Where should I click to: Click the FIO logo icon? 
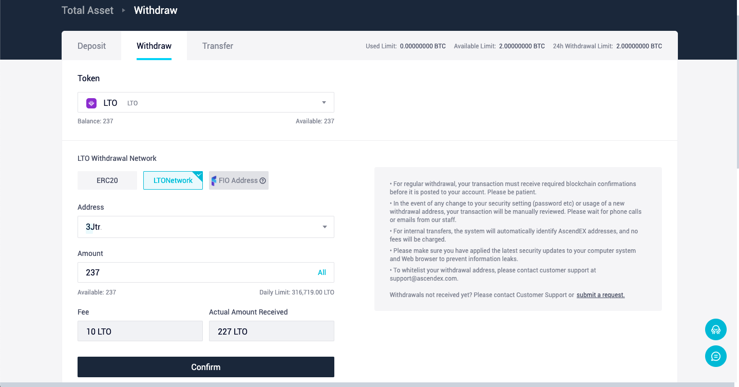tap(214, 180)
